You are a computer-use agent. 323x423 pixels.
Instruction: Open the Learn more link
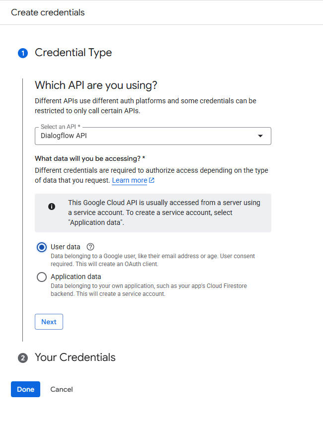pos(130,180)
